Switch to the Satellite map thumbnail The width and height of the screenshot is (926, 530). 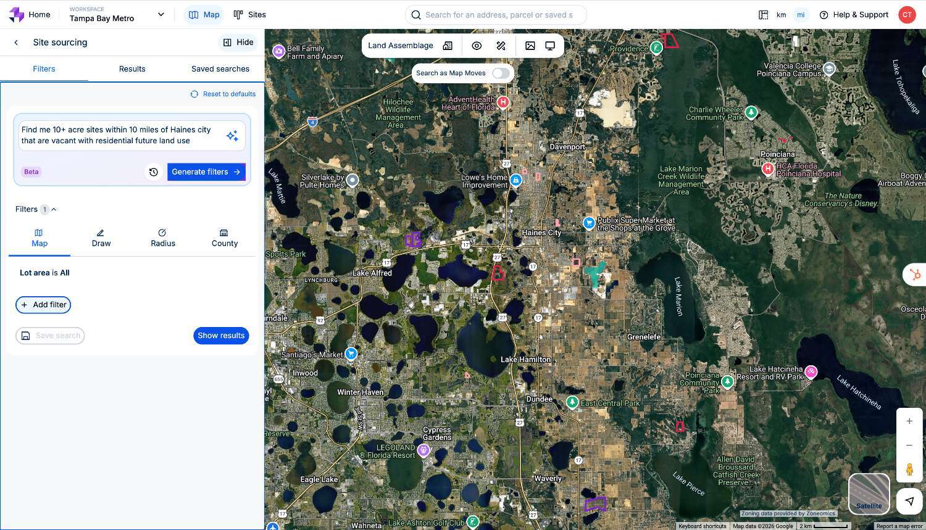click(869, 494)
